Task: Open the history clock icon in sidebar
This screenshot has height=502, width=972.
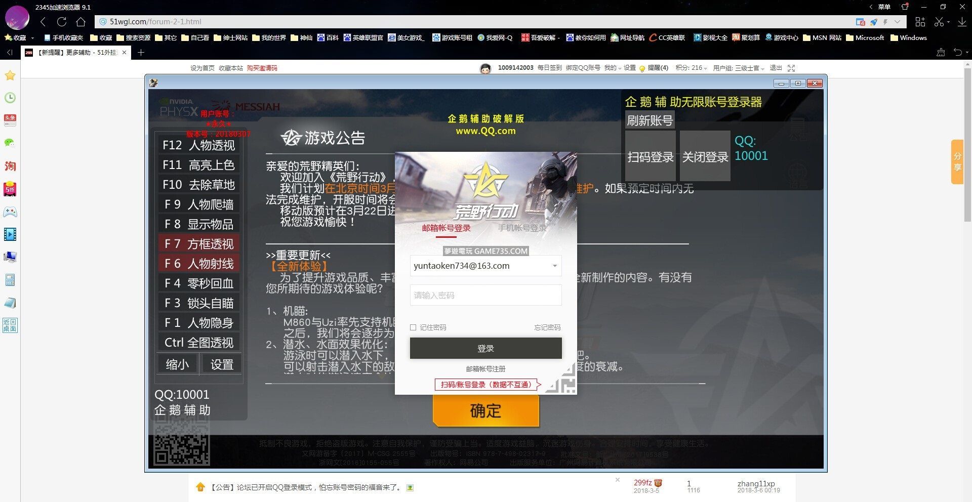Action: pyautogui.click(x=10, y=98)
